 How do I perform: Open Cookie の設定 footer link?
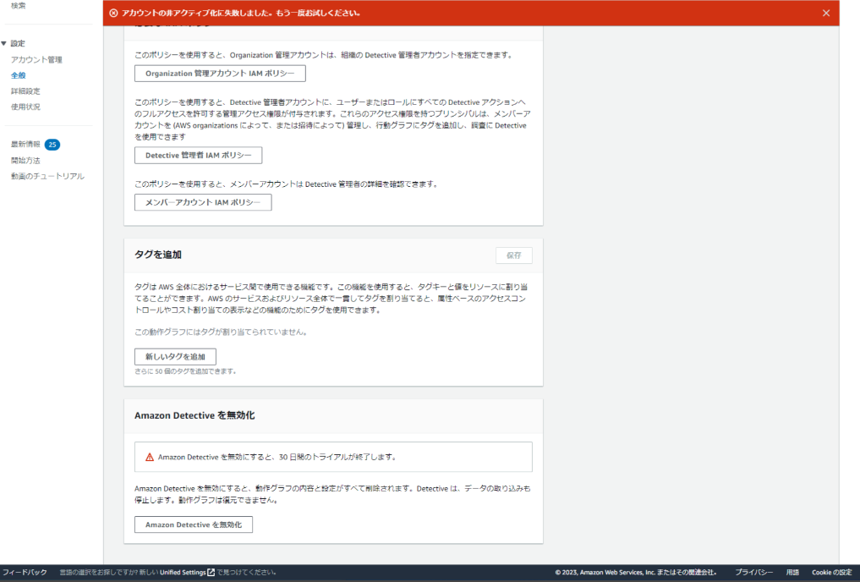(x=831, y=572)
